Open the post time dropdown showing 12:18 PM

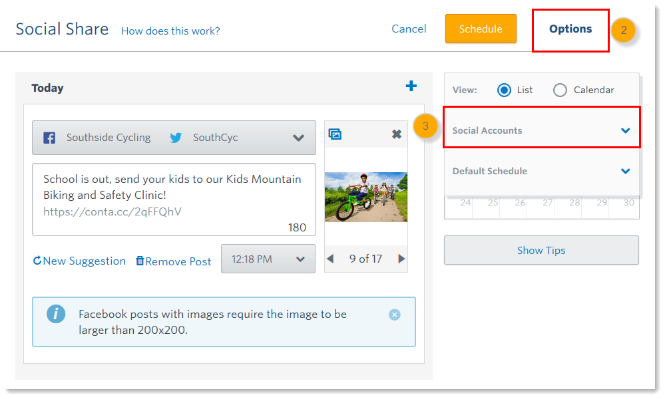(268, 258)
